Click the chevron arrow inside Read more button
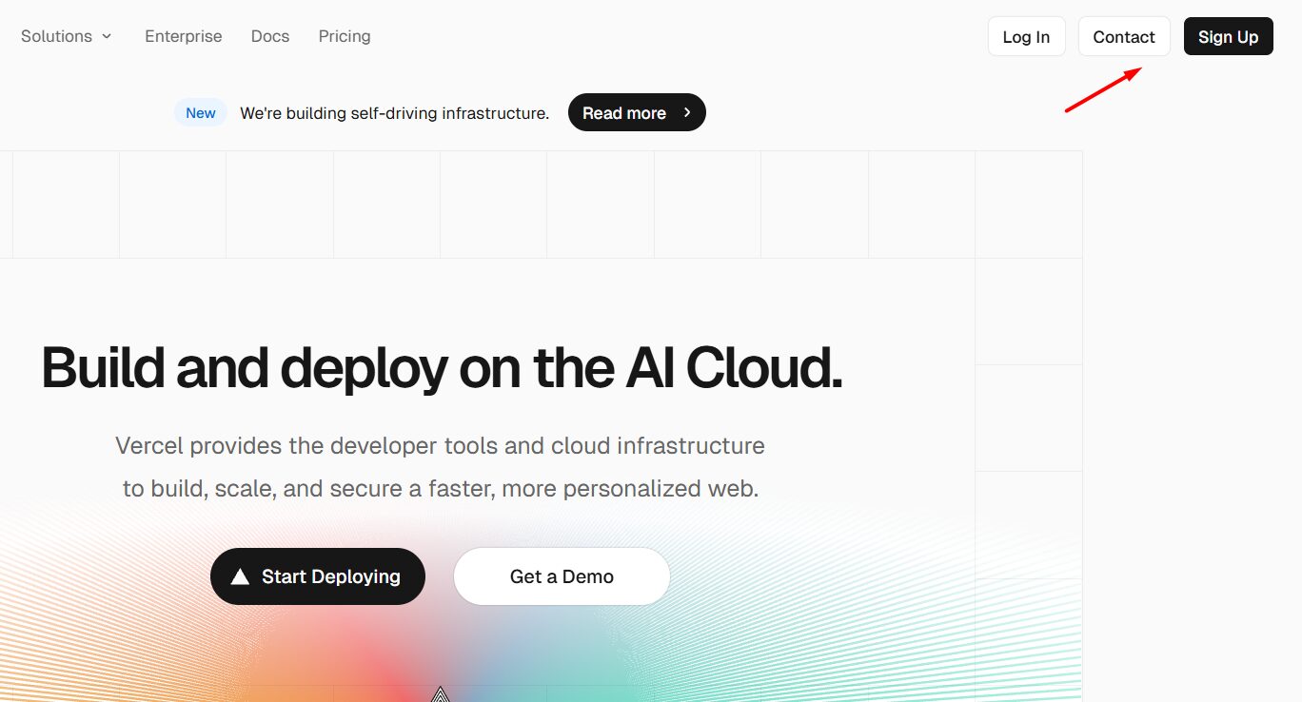1302x702 pixels. [688, 112]
